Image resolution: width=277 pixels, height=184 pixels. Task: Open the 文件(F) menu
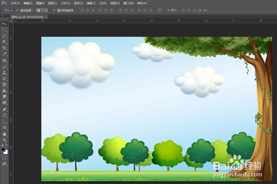click(x=15, y=3)
